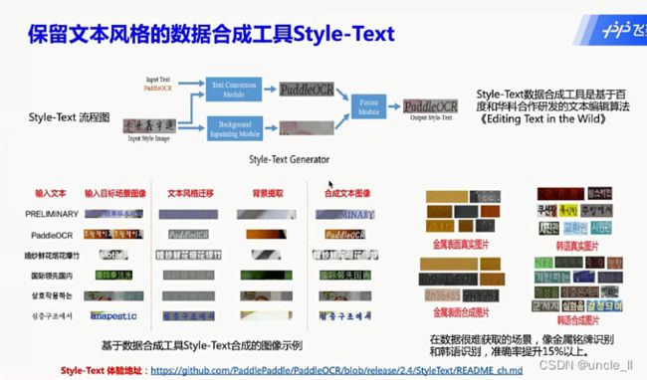Click the Background Inpainting Module box
The width and height of the screenshot is (647, 380).
[x=235, y=128]
